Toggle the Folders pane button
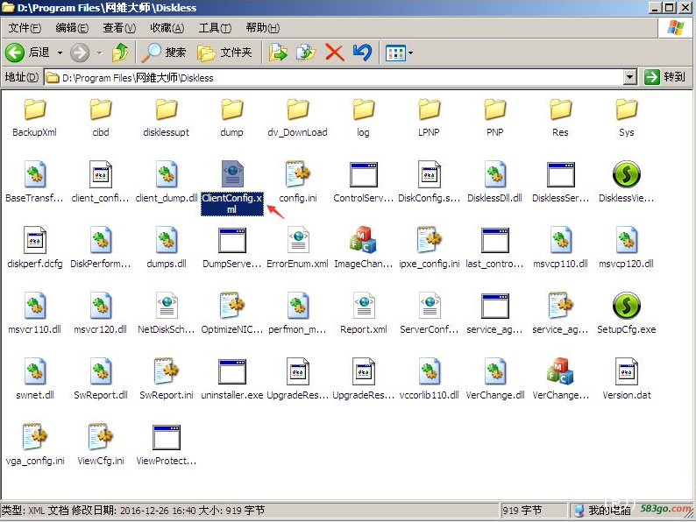 (x=224, y=53)
